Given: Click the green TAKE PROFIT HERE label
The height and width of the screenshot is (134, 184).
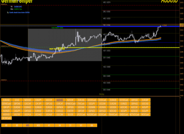Looking at the screenshot, I should click(x=57, y=28).
